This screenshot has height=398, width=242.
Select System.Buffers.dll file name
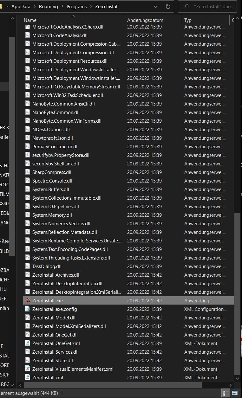click(51, 189)
